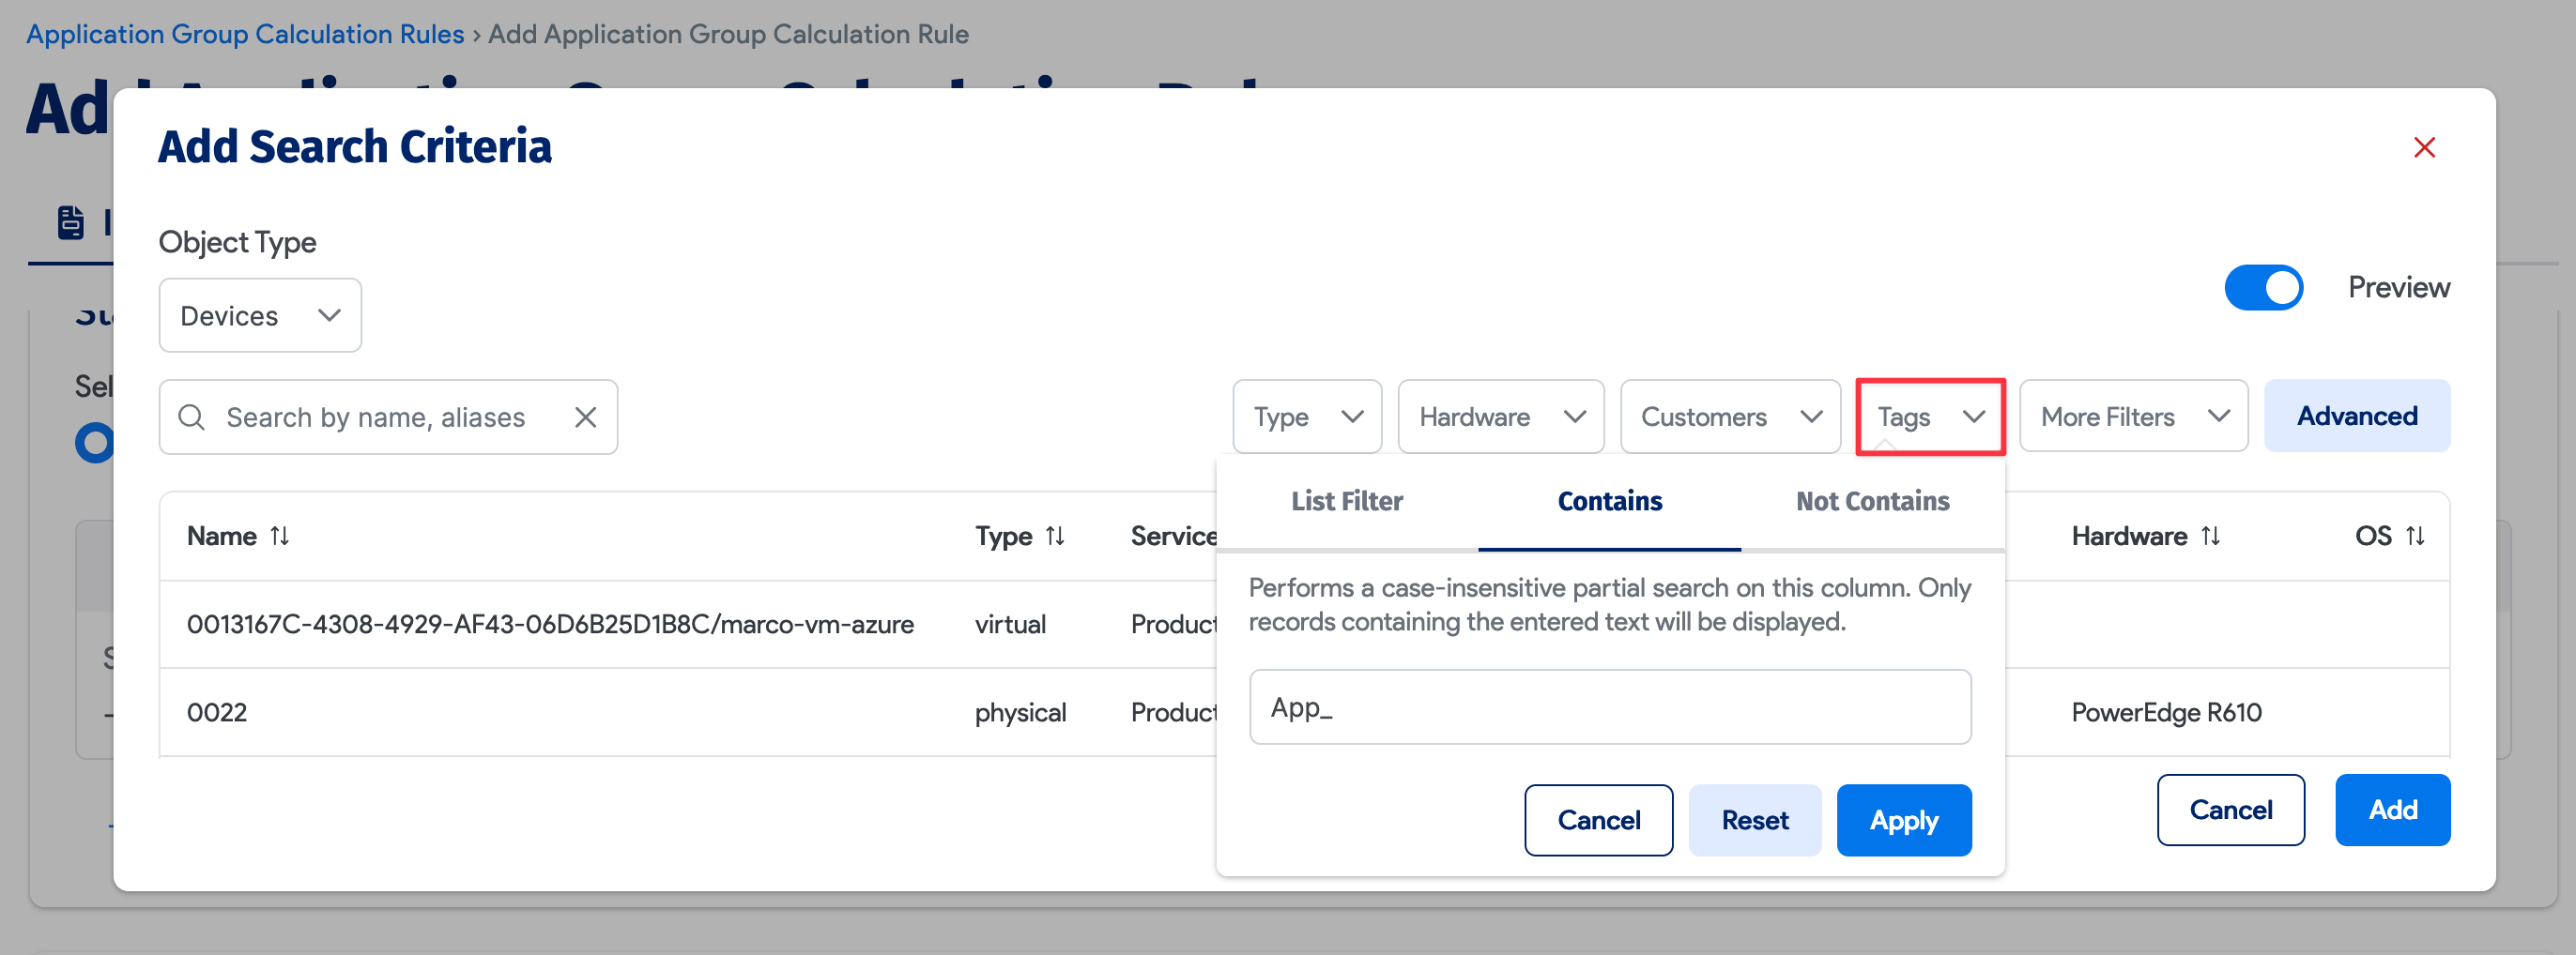Image resolution: width=2576 pixels, height=955 pixels.
Task: Close the Add Search Criteria dialog
Action: (2423, 148)
